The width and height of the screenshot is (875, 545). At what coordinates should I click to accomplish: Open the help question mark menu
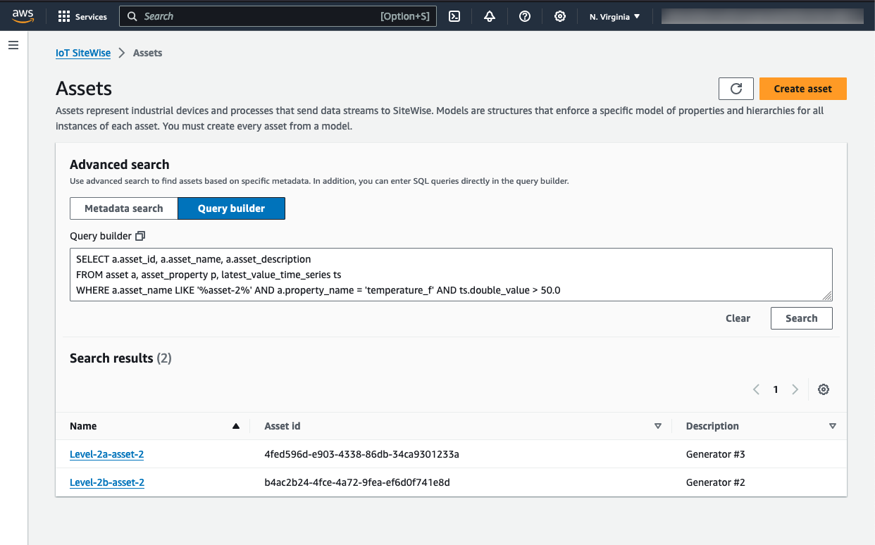pyautogui.click(x=525, y=16)
